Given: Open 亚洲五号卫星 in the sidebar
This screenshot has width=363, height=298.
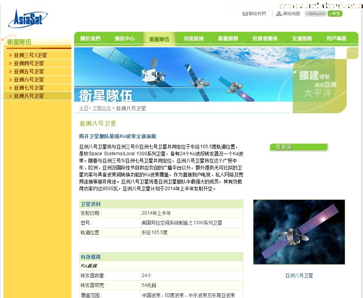Looking at the screenshot, I should point(29,71).
